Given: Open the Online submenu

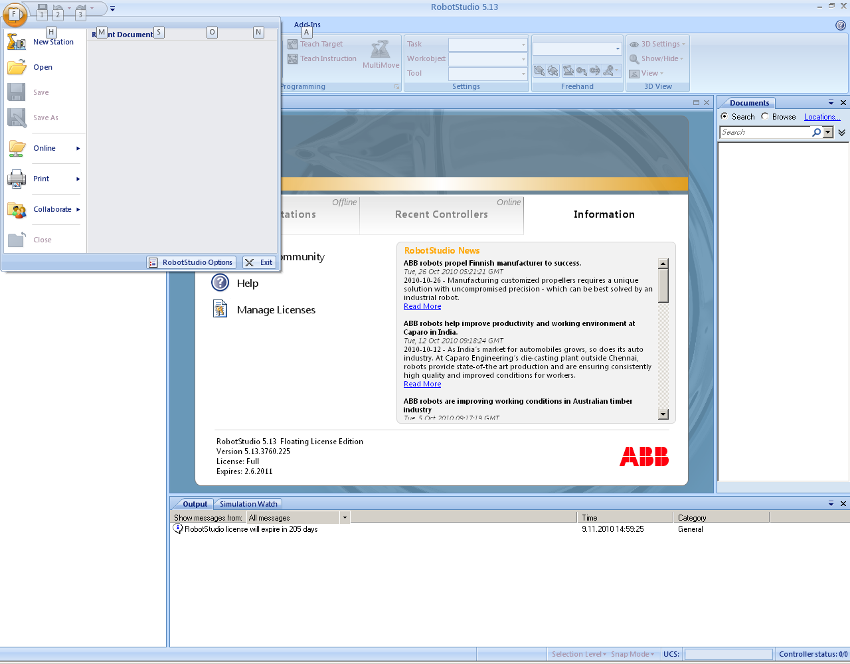Looking at the screenshot, I should click(x=45, y=148).
